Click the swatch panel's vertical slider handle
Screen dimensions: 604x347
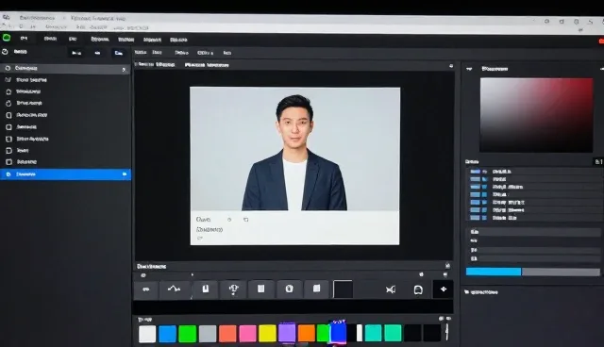(446, 332)
